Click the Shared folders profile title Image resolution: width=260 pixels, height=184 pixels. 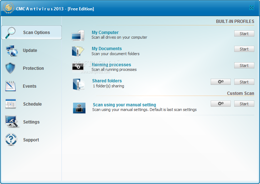pos(107,81)
